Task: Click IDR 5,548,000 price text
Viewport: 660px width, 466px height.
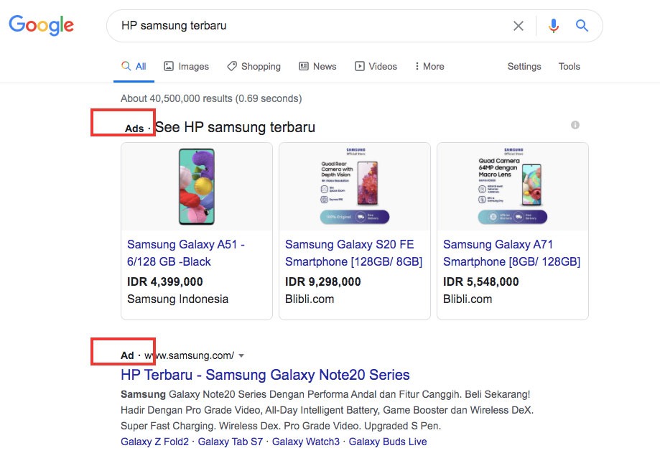Action: point(480,281)
